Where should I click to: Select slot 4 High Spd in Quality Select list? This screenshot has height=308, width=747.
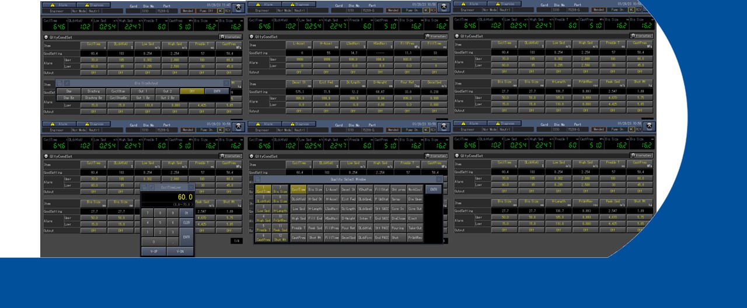point(263,218)
